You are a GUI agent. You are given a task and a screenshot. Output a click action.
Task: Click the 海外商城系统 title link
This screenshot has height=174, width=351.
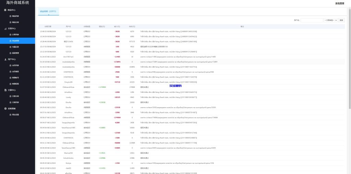tap(17, 3)
